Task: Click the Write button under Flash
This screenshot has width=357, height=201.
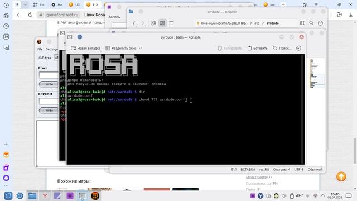Action: click(x=49, y=84)
